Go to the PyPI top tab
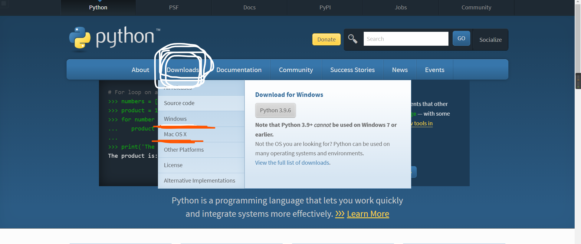Viewport: 581px width, 244px height. click(325, 8)
